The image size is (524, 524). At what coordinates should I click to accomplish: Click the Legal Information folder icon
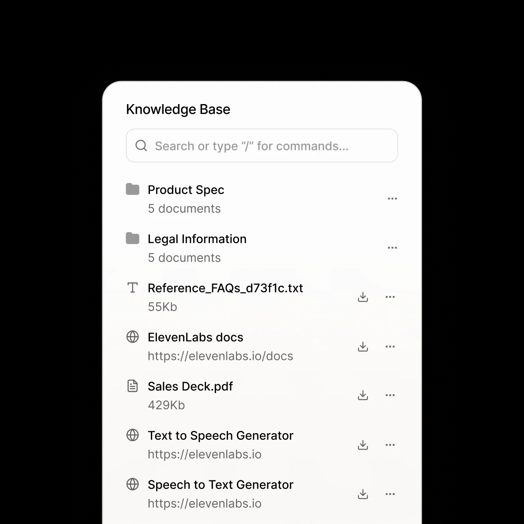(132, 239)
